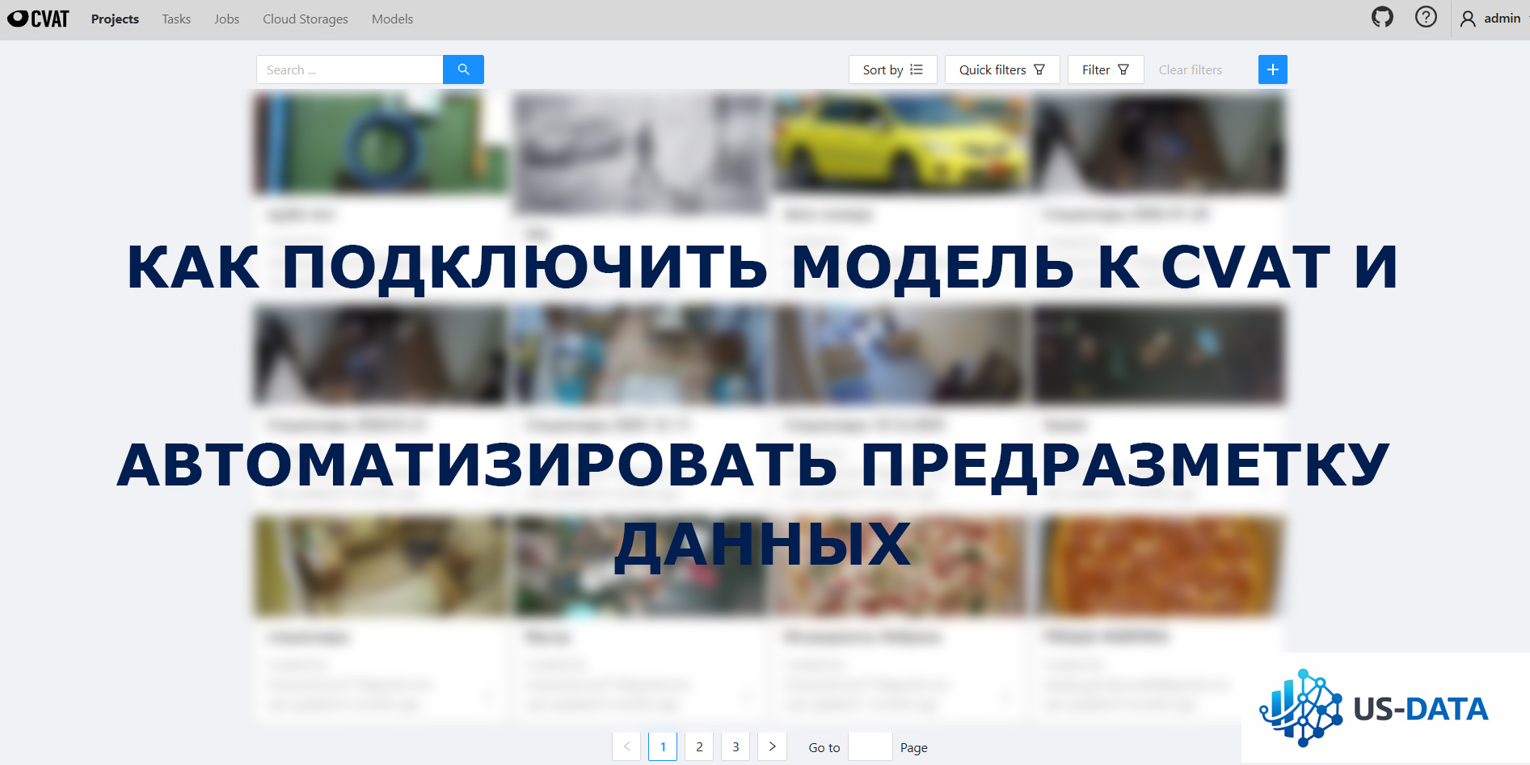Open the Filter builder
The image size is (1530, 765).
1106,69
